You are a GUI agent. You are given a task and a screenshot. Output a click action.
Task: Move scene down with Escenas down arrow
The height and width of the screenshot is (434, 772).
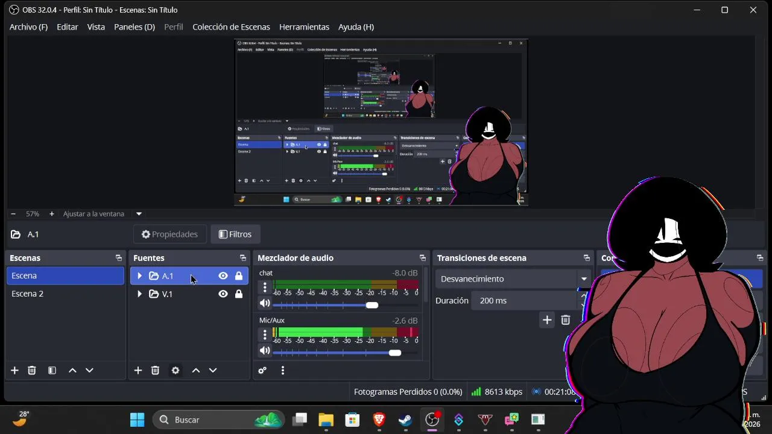click(x=89, y=370)
